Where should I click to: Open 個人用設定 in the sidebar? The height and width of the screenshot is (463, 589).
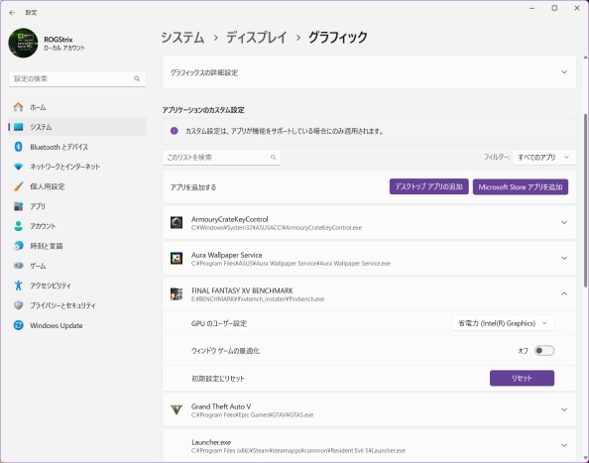click(x=77, y=186)
